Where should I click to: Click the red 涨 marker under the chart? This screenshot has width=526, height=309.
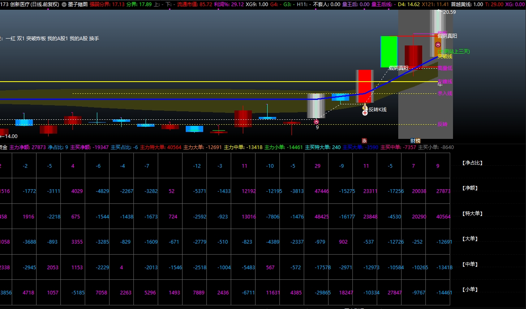click(364, 140)
